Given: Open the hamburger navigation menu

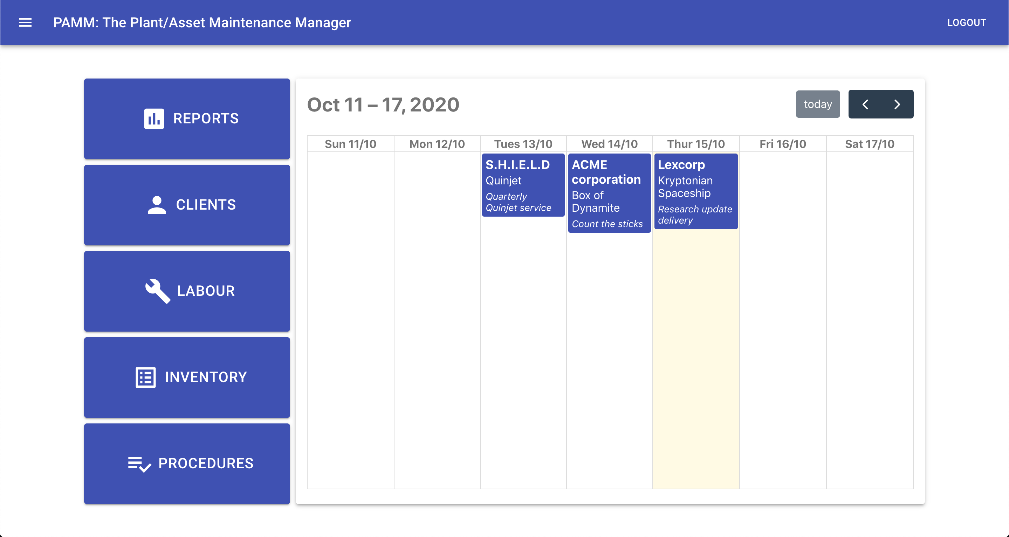Looking at the screenshot, I should click(25, 22).
